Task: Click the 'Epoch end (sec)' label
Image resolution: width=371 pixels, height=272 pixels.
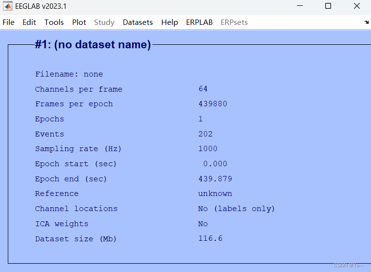Action: click(71, 178)
